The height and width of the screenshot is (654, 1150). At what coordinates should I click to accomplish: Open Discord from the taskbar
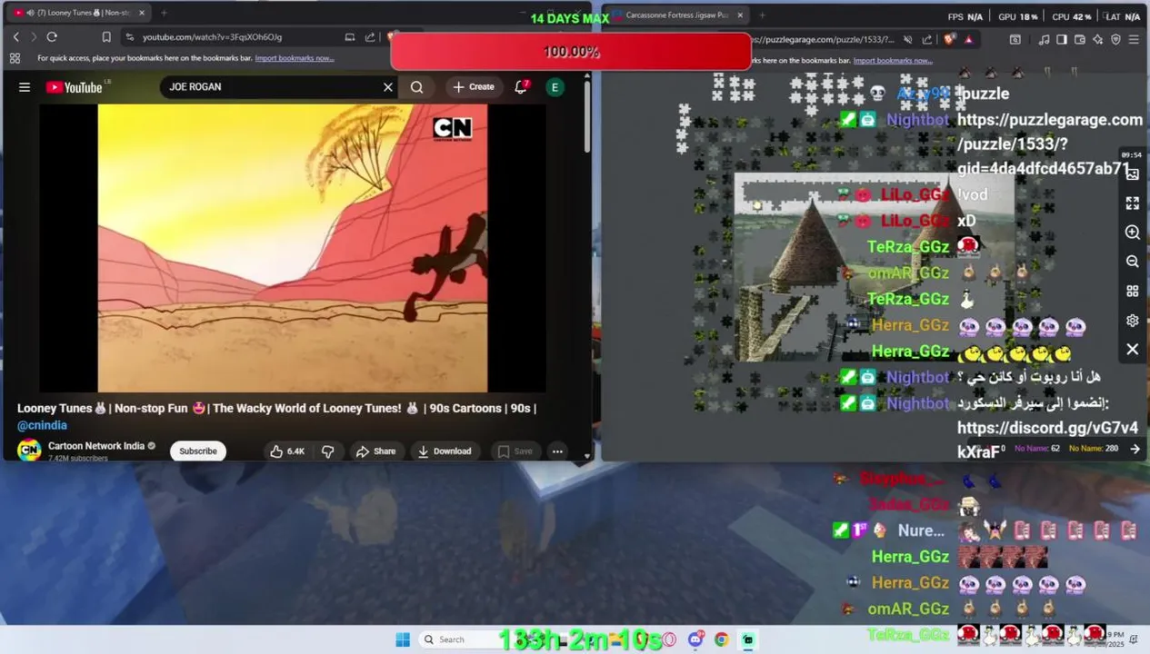pyautogui.click(x=696, y=639)
